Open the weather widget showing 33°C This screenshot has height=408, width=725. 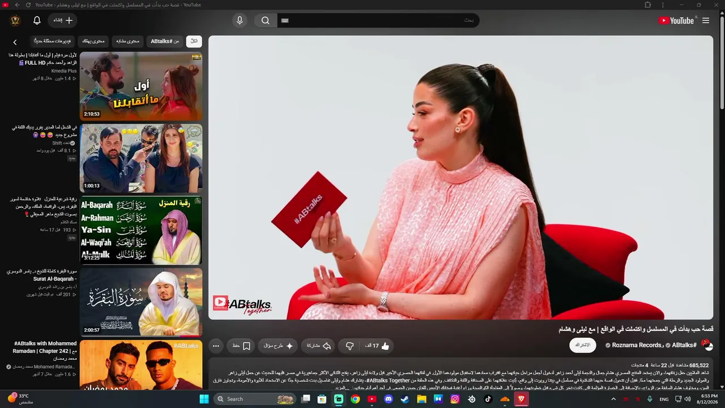[21, 399]
